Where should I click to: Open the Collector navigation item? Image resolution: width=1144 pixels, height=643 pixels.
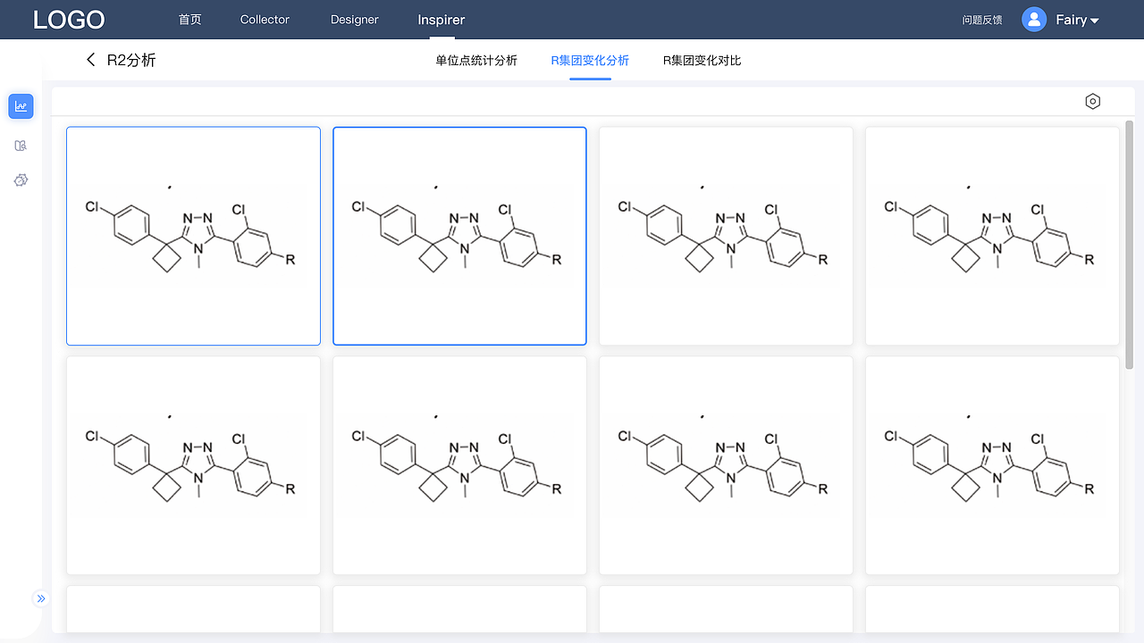(265, 20)
